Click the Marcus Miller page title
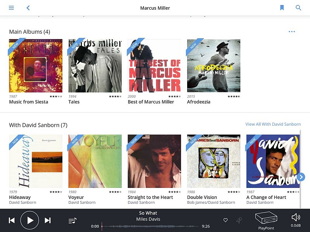This screenshot has height=232, width=310. point(155,8)
